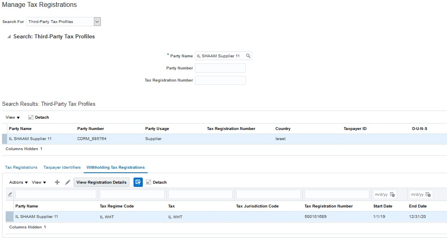Viewport: 447px width, 247px height.
Task: Click the Tax filter field
Action: (x=200, y=195)
